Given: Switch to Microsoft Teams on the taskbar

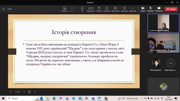Looking at the screenshot, I should click(x=93, y=98).
